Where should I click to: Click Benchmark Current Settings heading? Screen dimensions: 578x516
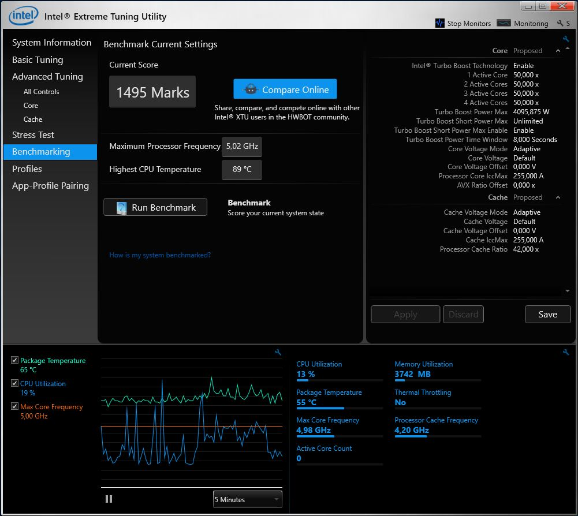click(x=161, y=44)
